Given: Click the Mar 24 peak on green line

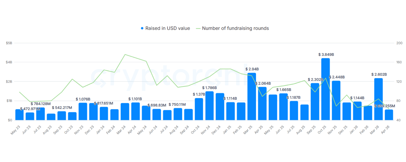Looking at the screenshot, I should click(125, 54).
